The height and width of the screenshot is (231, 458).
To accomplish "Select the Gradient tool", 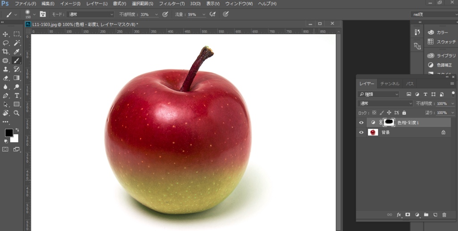I will click(x=17, y=78).
